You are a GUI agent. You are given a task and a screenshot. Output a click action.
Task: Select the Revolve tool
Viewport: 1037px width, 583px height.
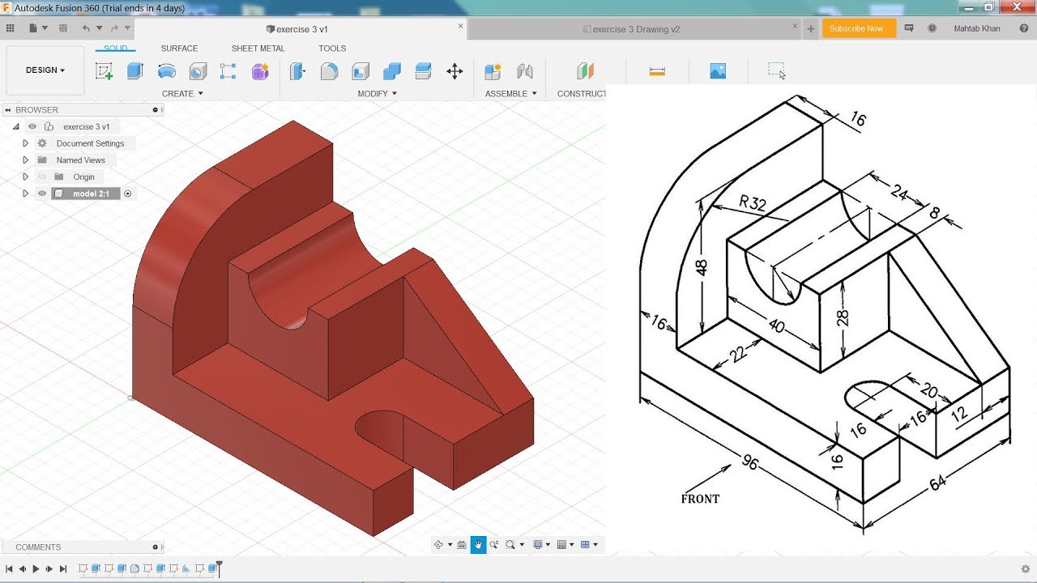click(167, 71)
